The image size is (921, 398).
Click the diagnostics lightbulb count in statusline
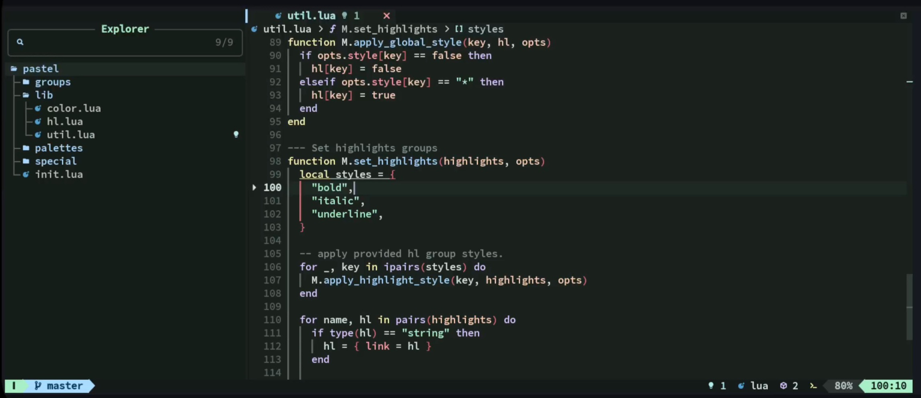pyautogui.click(x=717, y=386)
